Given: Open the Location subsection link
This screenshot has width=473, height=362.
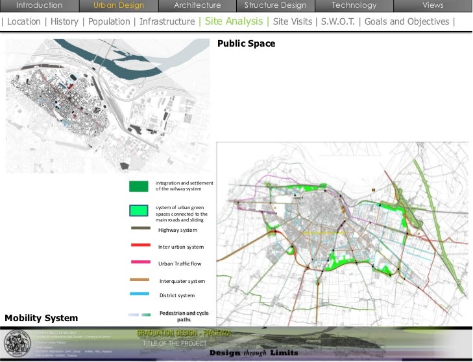Looking at the screenshot, I should point(23,21).
